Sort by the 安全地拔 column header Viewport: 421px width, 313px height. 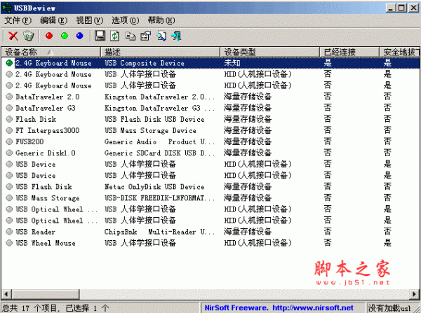coord(399,52)
